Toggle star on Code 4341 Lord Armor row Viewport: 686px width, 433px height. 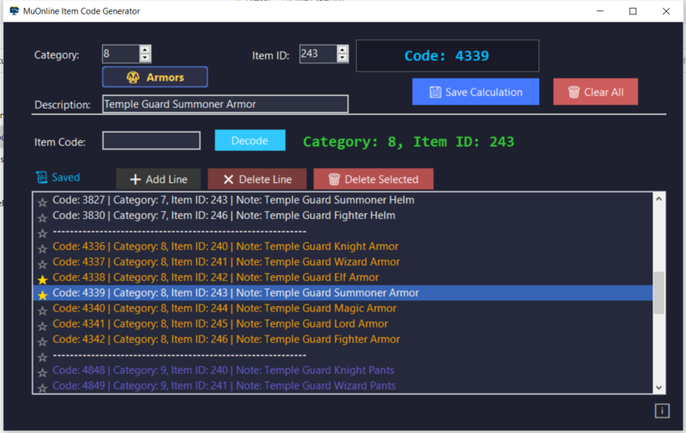click(x=42, y=327)
